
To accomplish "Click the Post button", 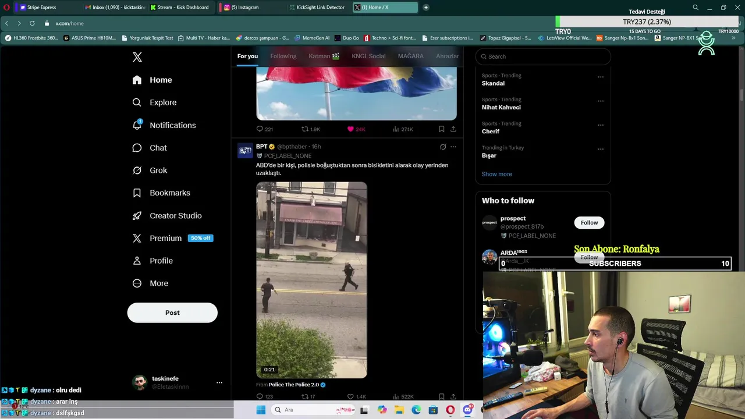I will click(172, 313).
